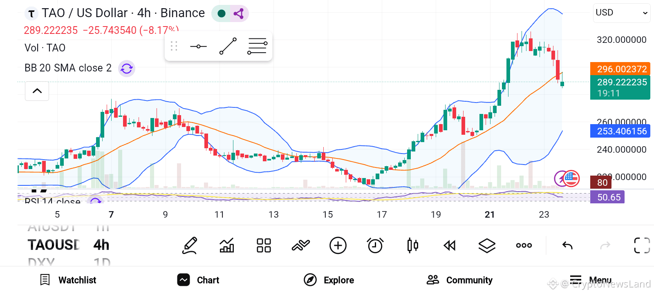
Task: Open the object tree layers icon
Action: [x=487, y=245]
